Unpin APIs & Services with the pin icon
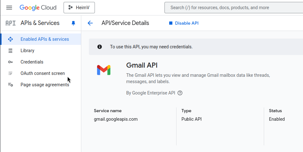303x152 pixels. pyautogui.click(x=73, y=23)
